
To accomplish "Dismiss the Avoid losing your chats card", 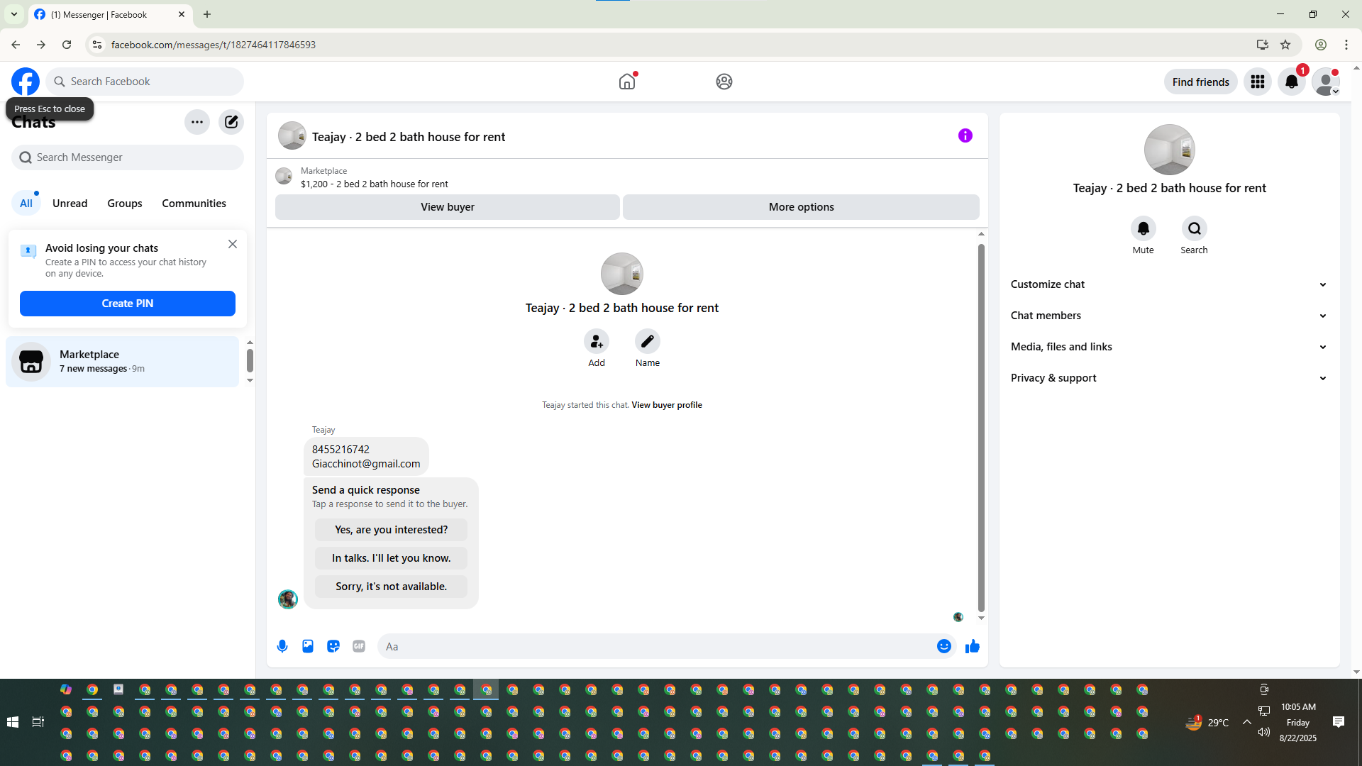I will pyautogui.click(x=233, y=244).
